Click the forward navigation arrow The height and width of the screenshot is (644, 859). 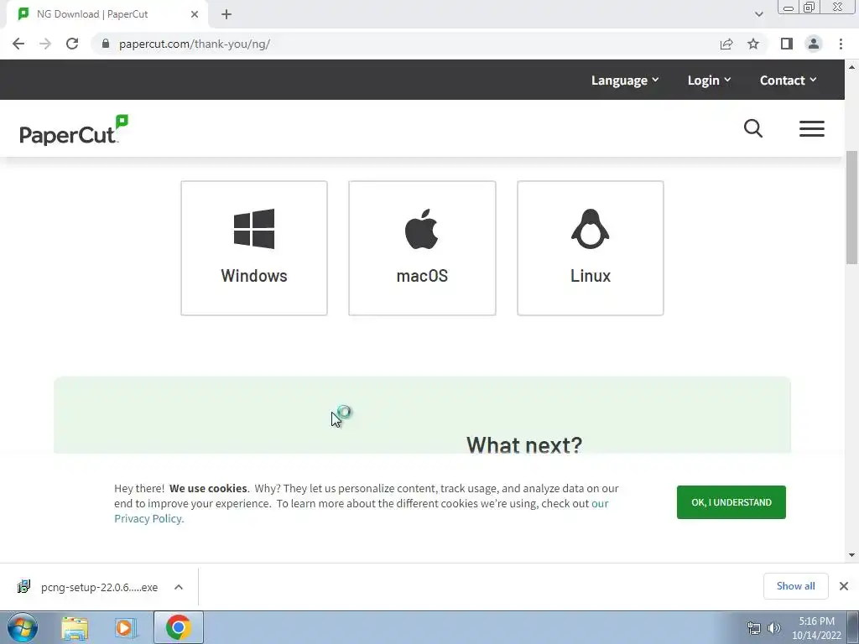tap(45, 44)
